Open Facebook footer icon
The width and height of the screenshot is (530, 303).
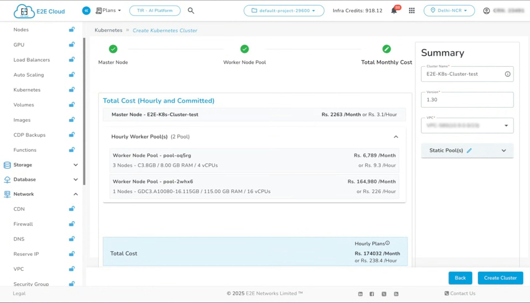372,294
